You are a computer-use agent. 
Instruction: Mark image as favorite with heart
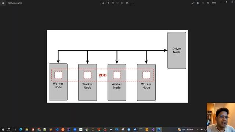tap(117, 3)
